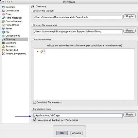This screenshot has height=138, width=138.
Task: Open the Controlli remoti icon
Action: [x=3, y=21]
